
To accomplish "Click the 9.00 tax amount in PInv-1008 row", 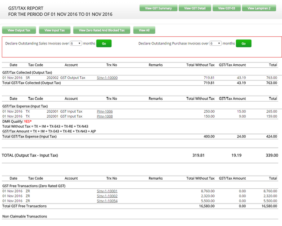I will point(242,116).
